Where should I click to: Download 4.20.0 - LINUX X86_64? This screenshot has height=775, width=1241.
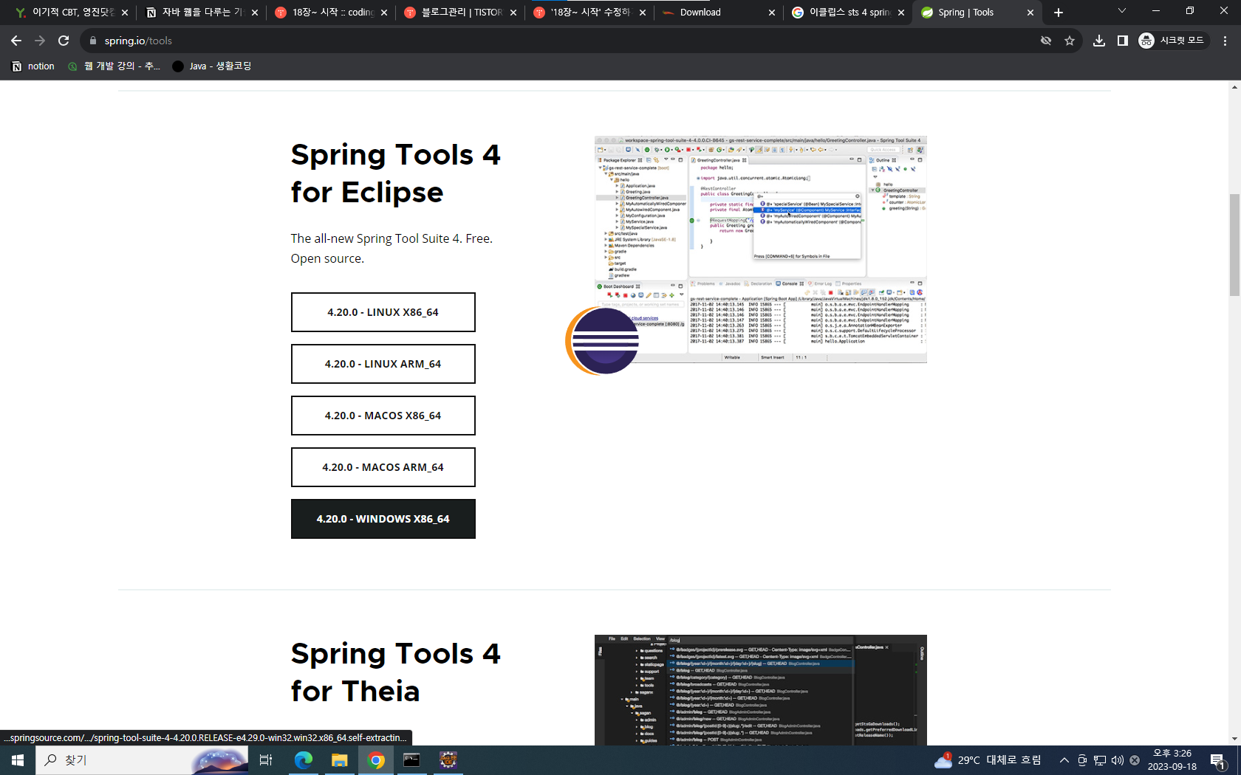point(383,312)
